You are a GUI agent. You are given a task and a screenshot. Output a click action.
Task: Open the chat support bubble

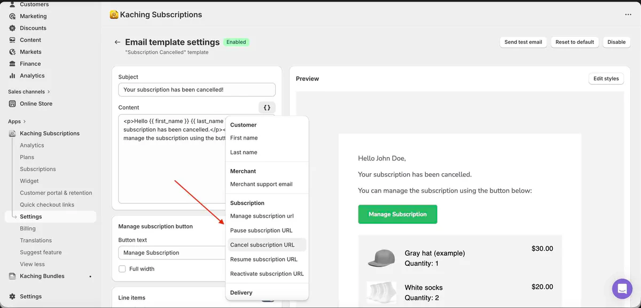(x=622, y=289)
